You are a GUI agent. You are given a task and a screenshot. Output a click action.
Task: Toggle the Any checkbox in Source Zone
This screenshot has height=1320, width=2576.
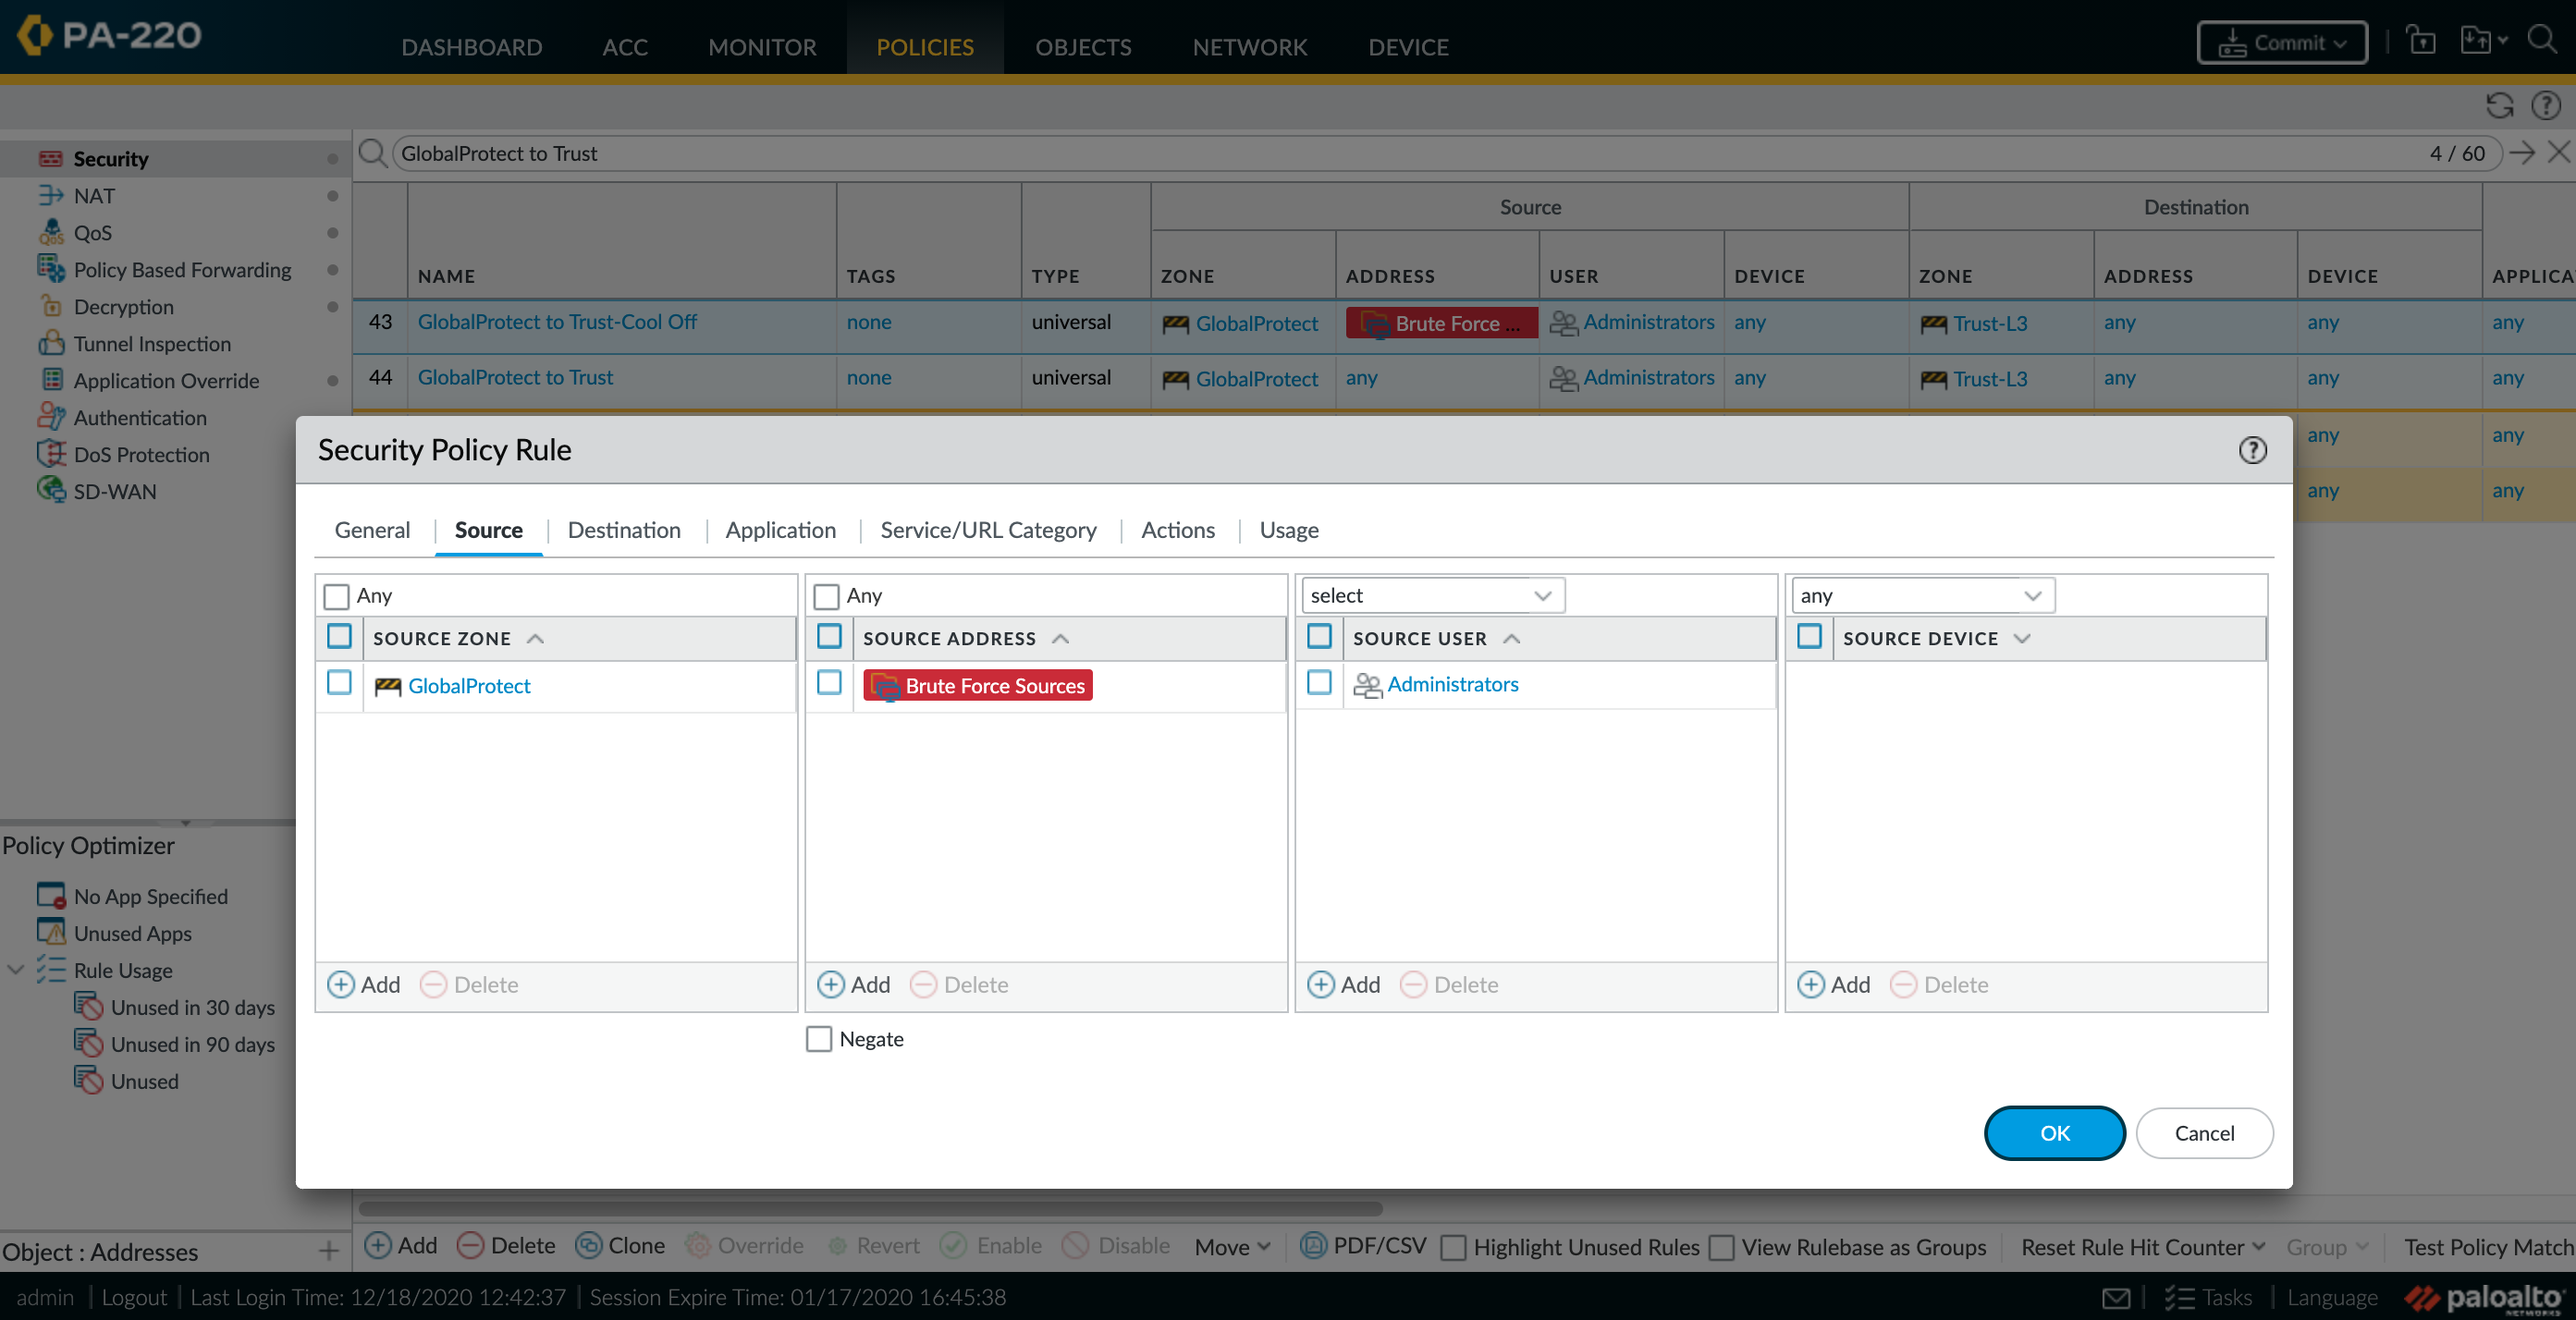(337, 594)
